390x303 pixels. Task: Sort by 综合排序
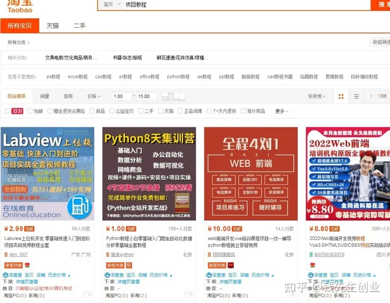pyautogui.click(x=16, y=96)
